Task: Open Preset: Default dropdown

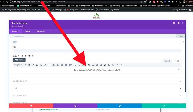Action: pyautogui.click(x=18, y=26)
